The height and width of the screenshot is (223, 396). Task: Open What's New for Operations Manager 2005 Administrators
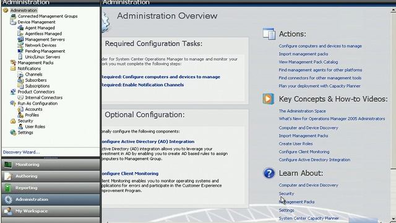click(332, 118)
